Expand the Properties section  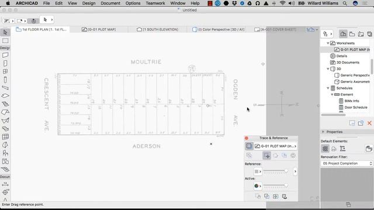click(323, 132)
